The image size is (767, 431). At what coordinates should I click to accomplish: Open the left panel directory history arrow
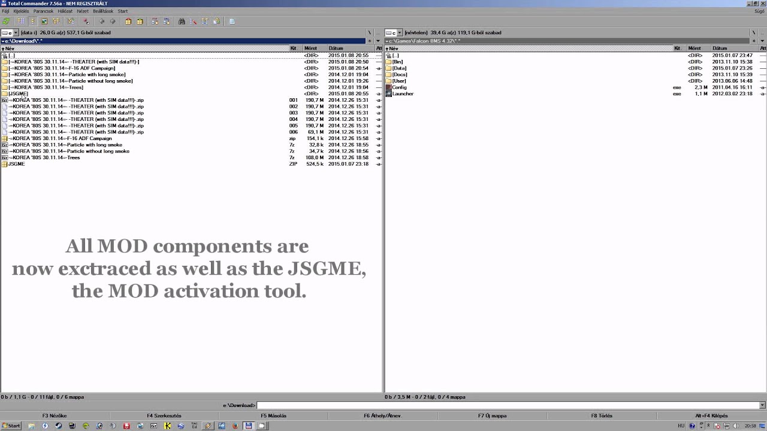(379, 41)
